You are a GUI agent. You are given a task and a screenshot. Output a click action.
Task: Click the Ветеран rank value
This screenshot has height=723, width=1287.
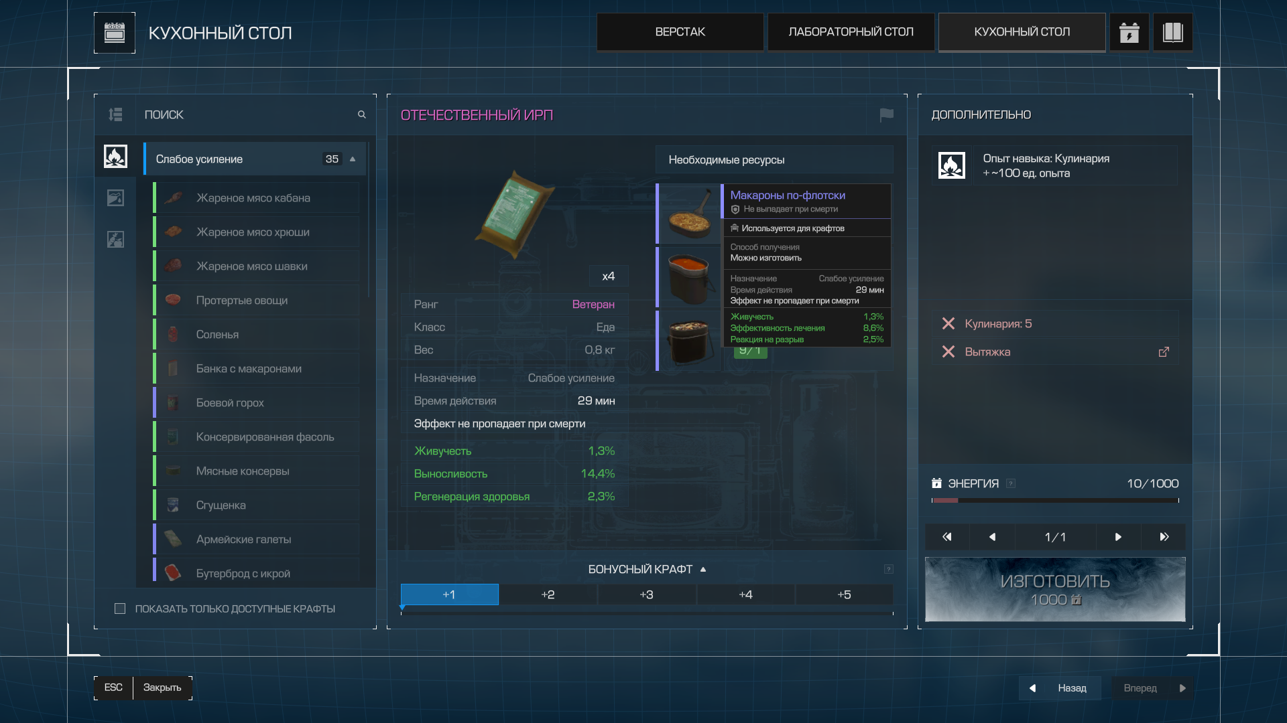[x=593, y=305]
